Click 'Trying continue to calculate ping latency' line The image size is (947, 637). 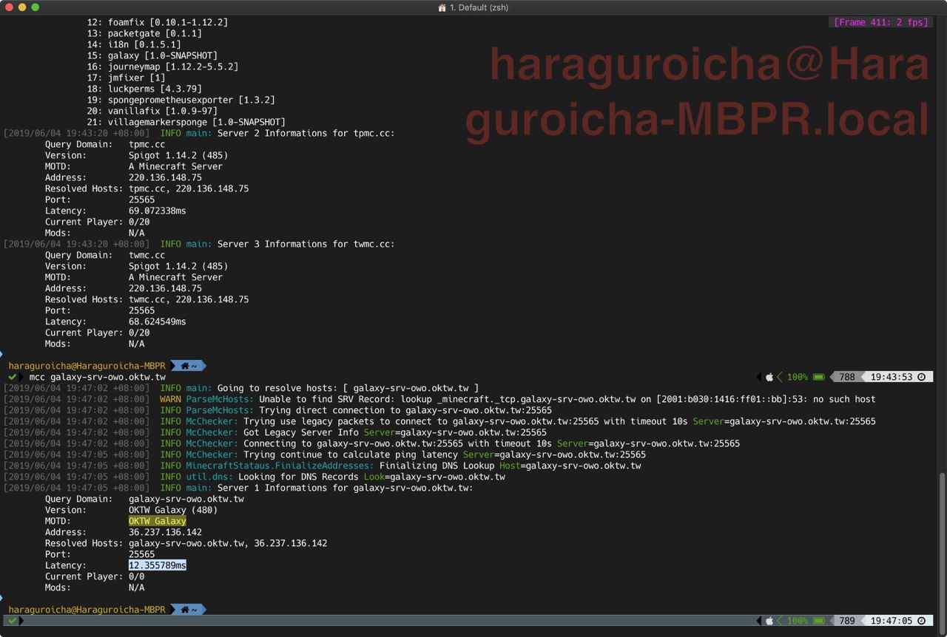point(325,454)
